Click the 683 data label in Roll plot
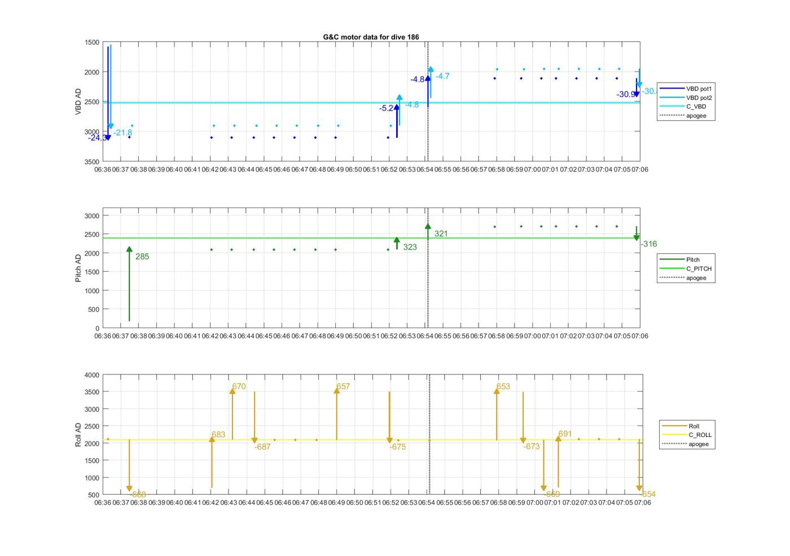Screen dimensions: 790x556 (218, 435)
